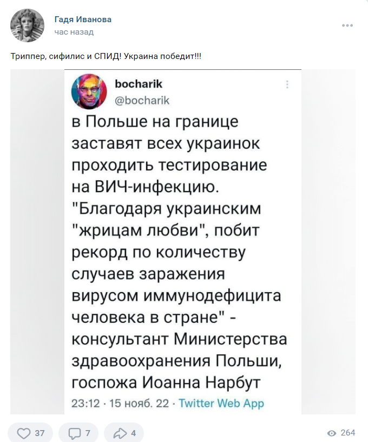Viewport: 368px width, 442px height.
Task: Click the bocharik colorful avatar in the tweet
Action: [x=90, y=90]
